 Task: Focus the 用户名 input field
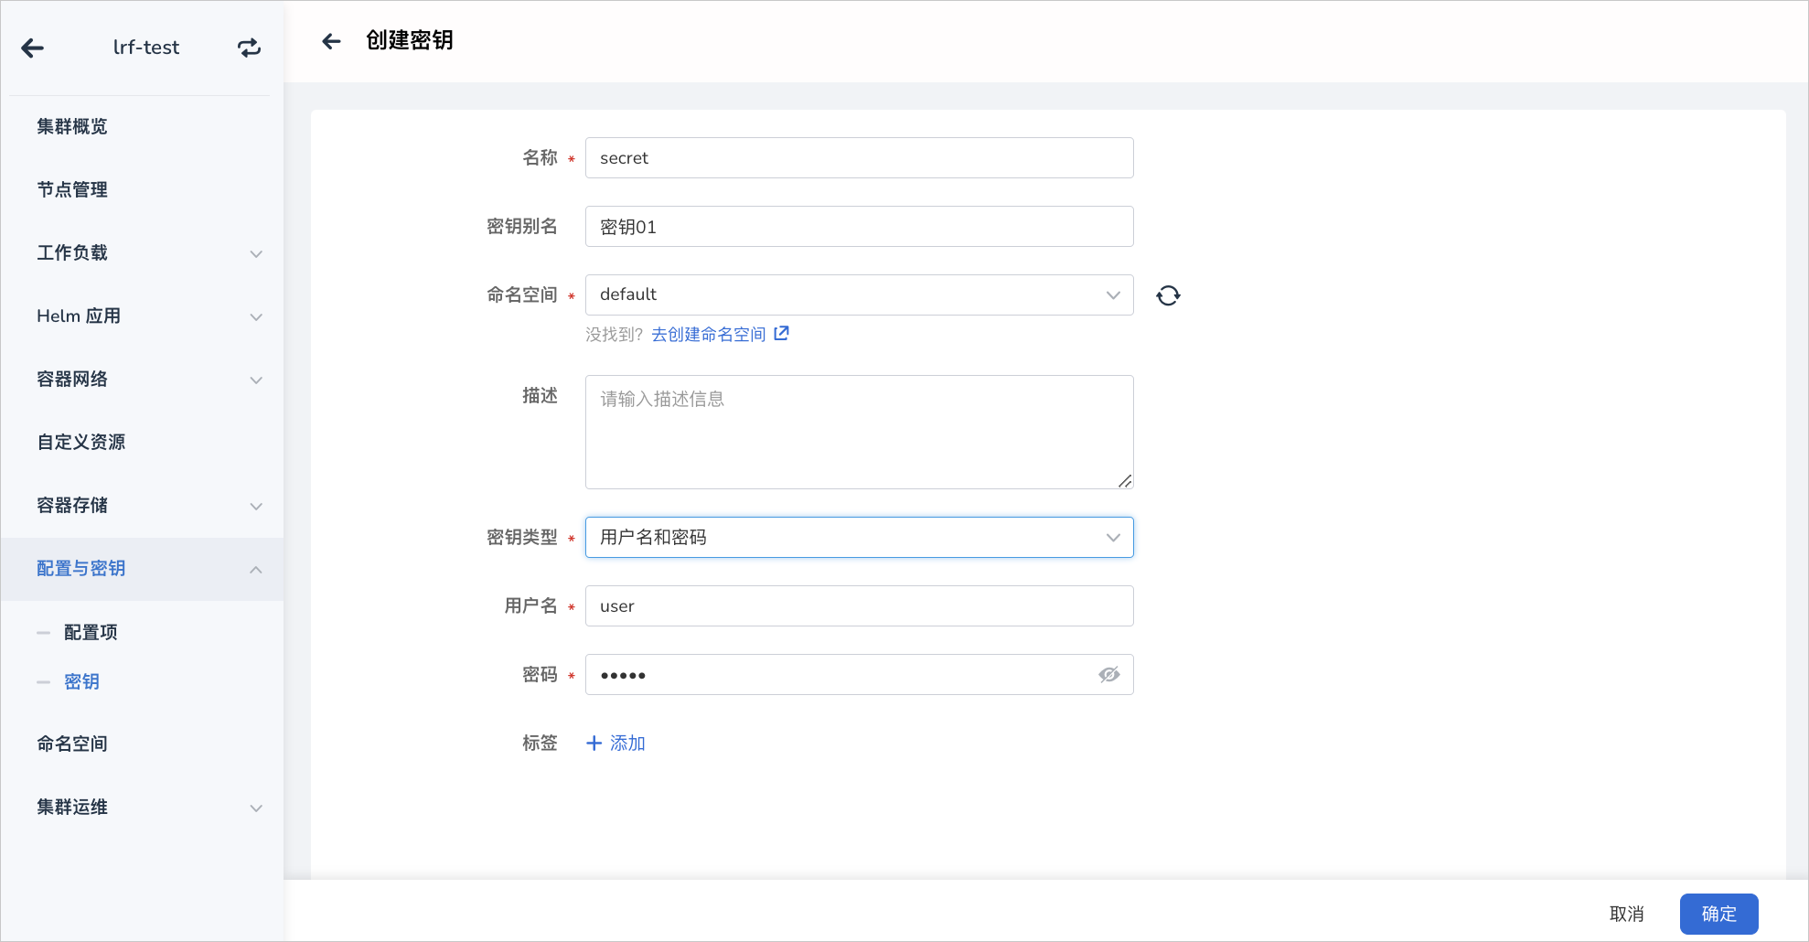click(859, 606)
